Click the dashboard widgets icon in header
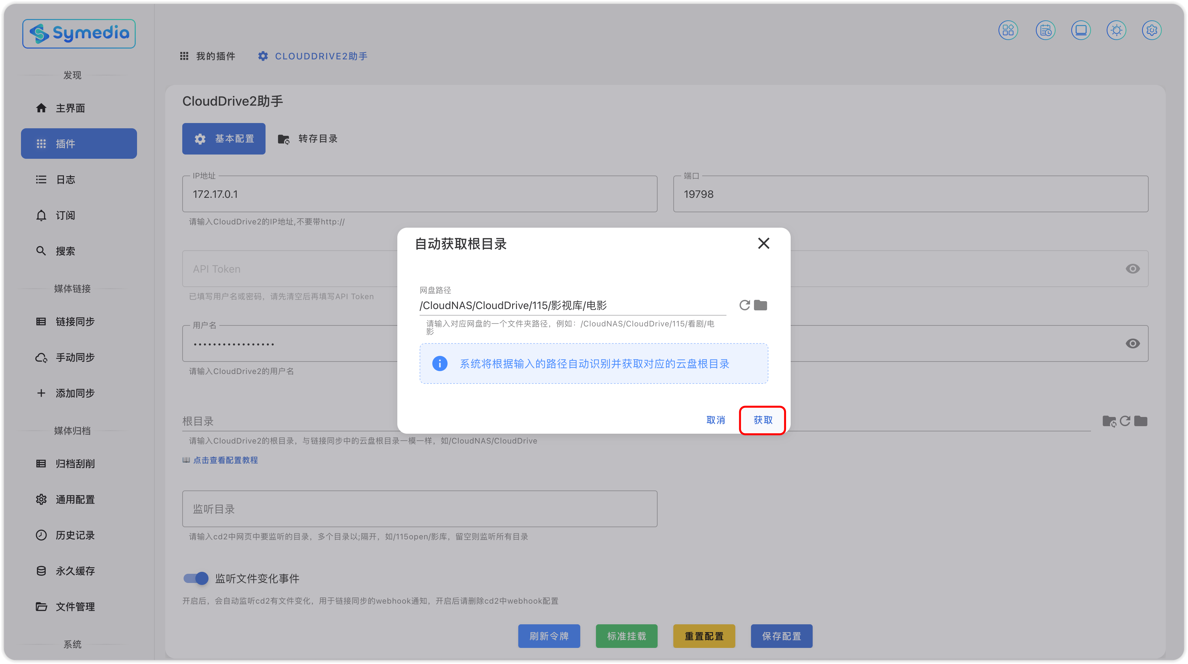1188x664 pixels. (1008, 31)
